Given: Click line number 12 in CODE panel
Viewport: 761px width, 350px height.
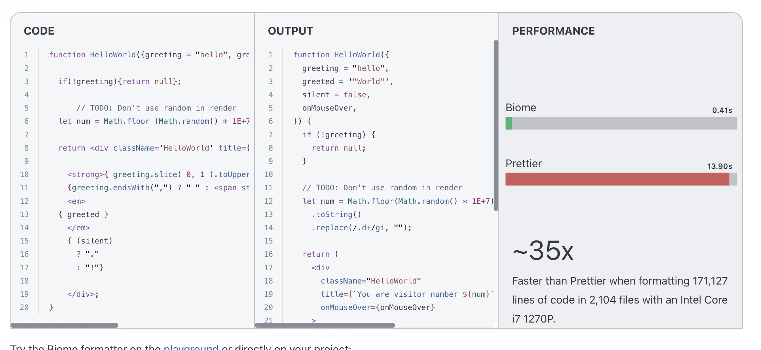Looking at the screenshot, I should 24,201.
